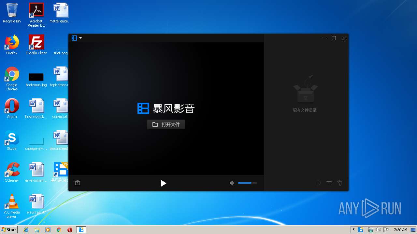Select the CCleaner desktop shortcut

click(12, 172)
